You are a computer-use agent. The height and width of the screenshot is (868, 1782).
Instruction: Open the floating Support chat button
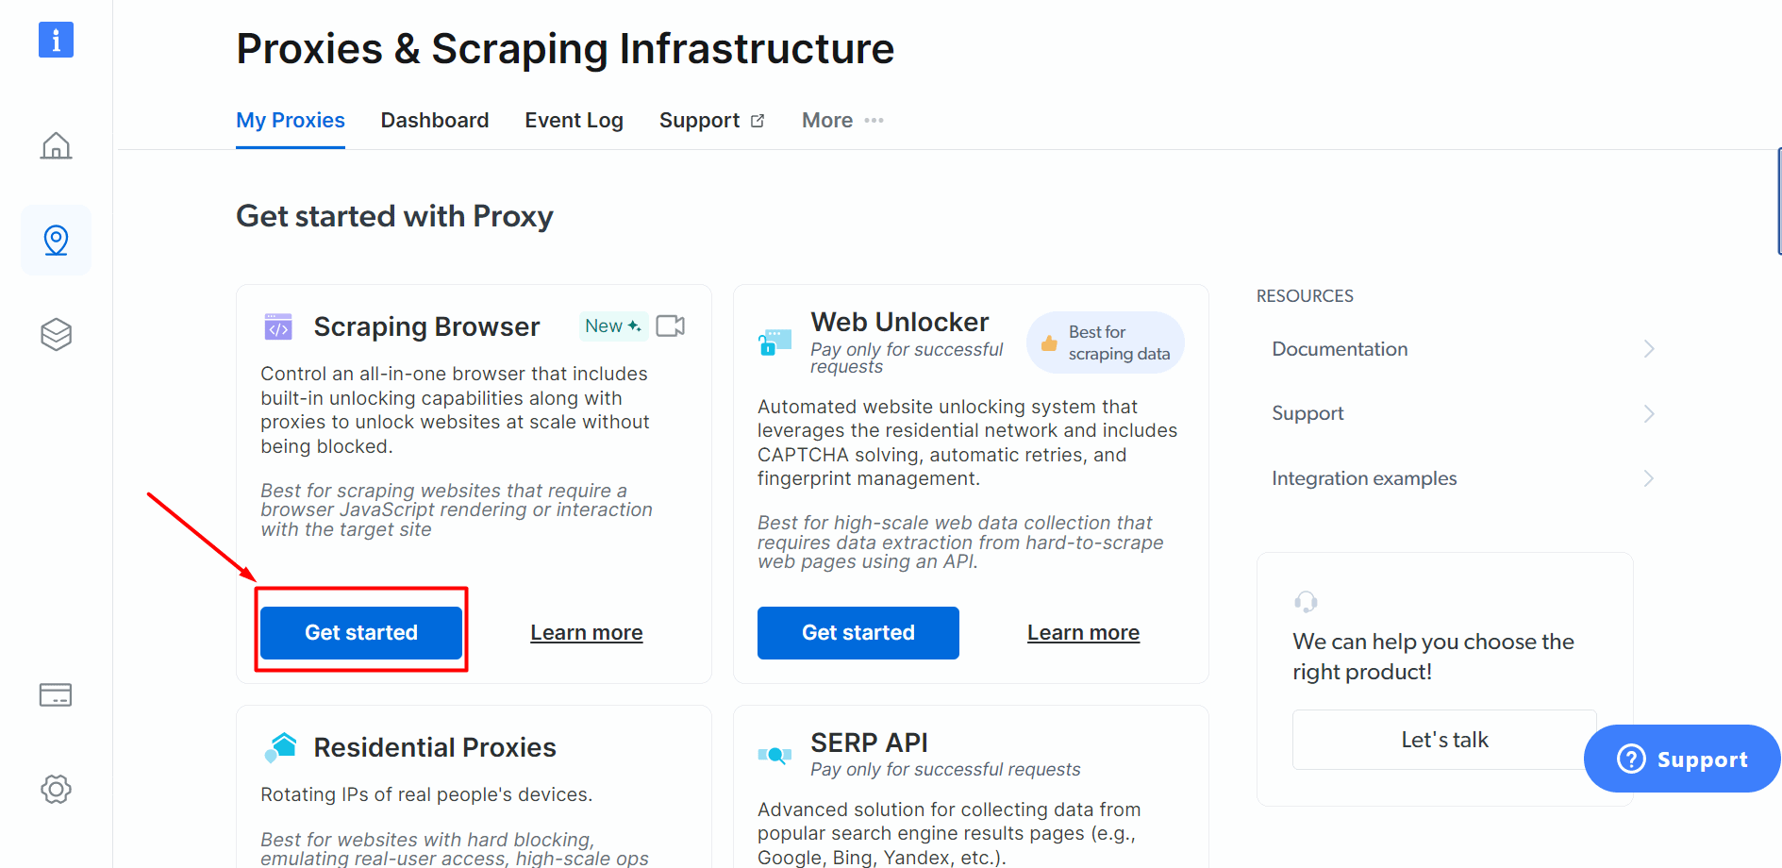[x=1682, y=759]
